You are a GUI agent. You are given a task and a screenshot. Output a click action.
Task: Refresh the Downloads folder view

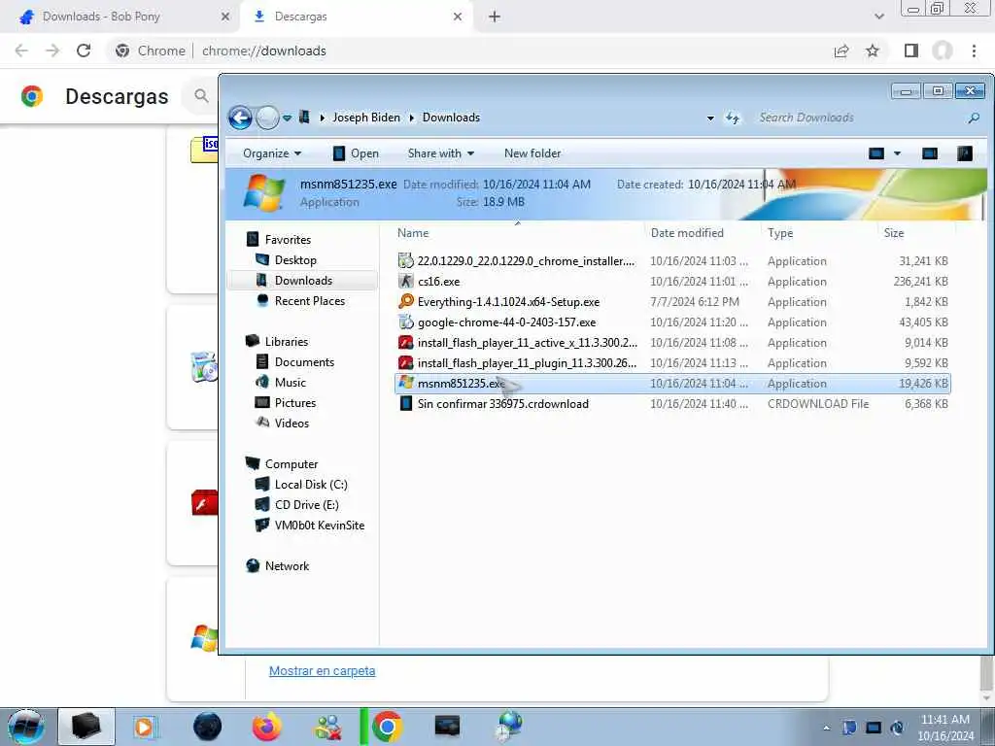pos(733,118)
